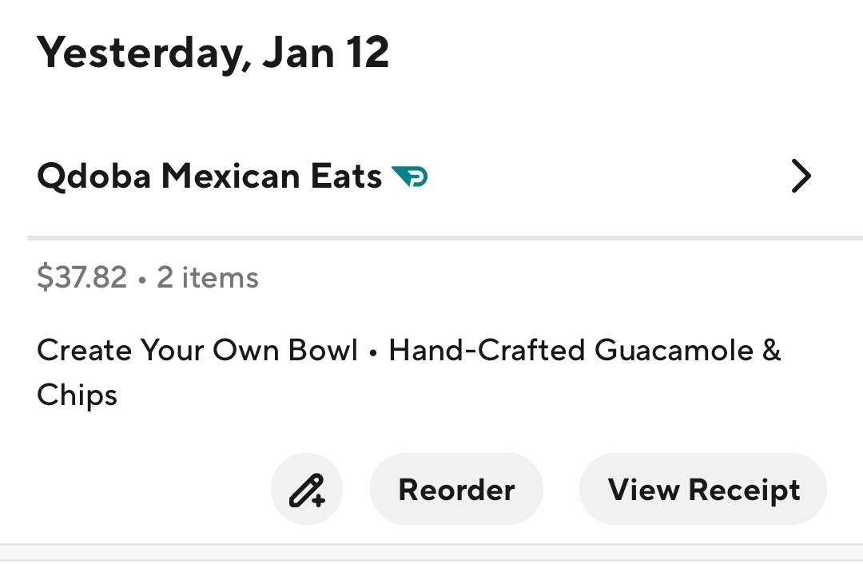Open order details with the right chevron
This screenshot has width=863, height=564.
click(x=800, y=177)
